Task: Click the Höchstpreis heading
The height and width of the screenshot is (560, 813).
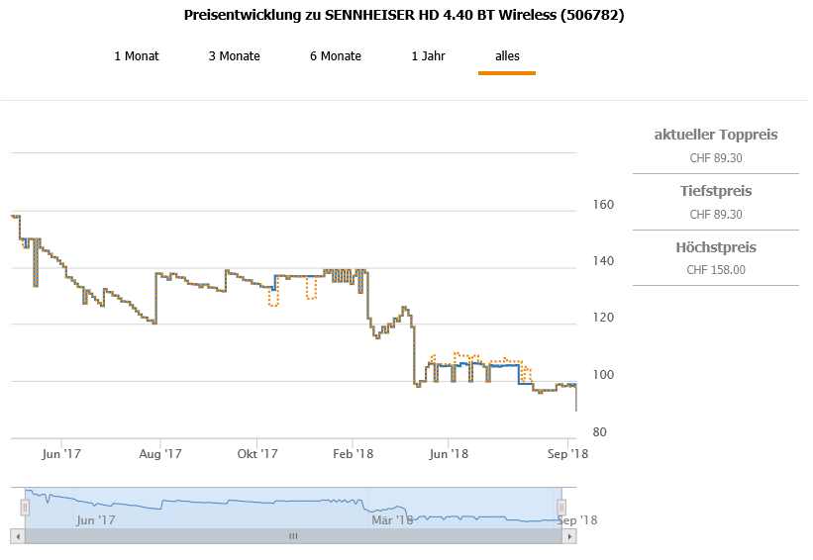Action: point(716,247)
